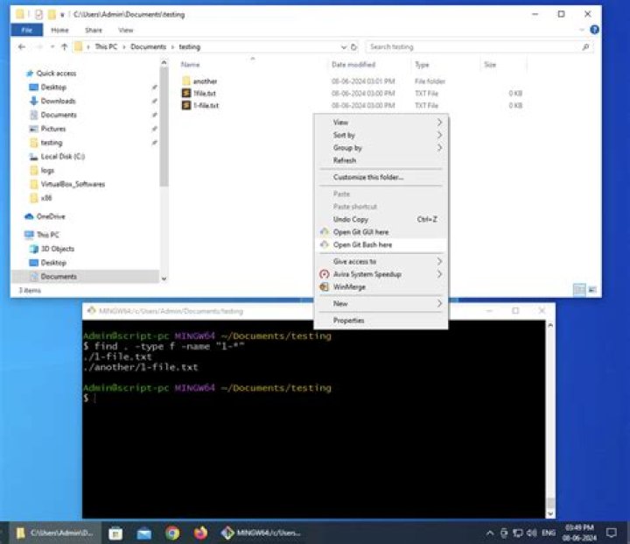This screenshot has height=544, width=630.
Task: Choose Open Git GUI here
Action: [381, 232]
